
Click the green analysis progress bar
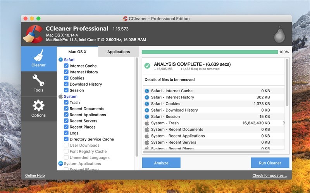point(210,52)
